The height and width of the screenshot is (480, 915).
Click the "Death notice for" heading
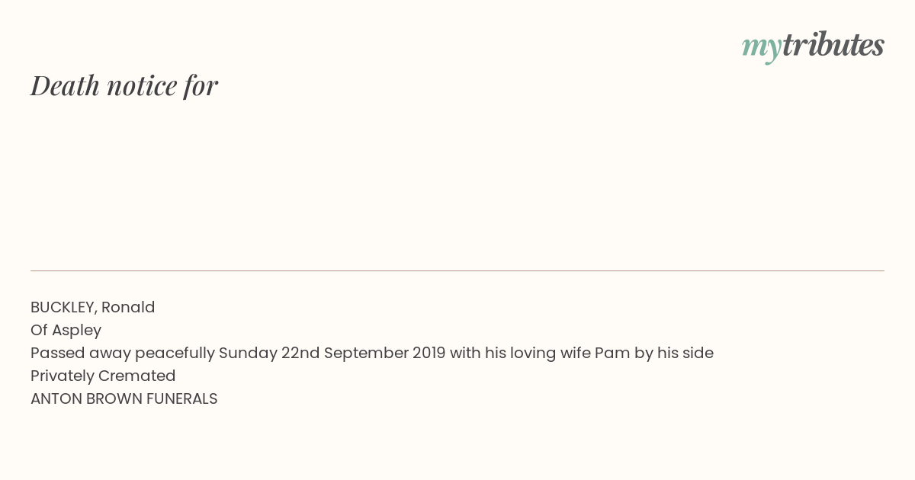(x=124, y=85)
